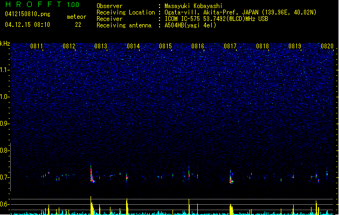339x215 pixels.
Task: Click the 0816 time marker
Action: [198, 46]
